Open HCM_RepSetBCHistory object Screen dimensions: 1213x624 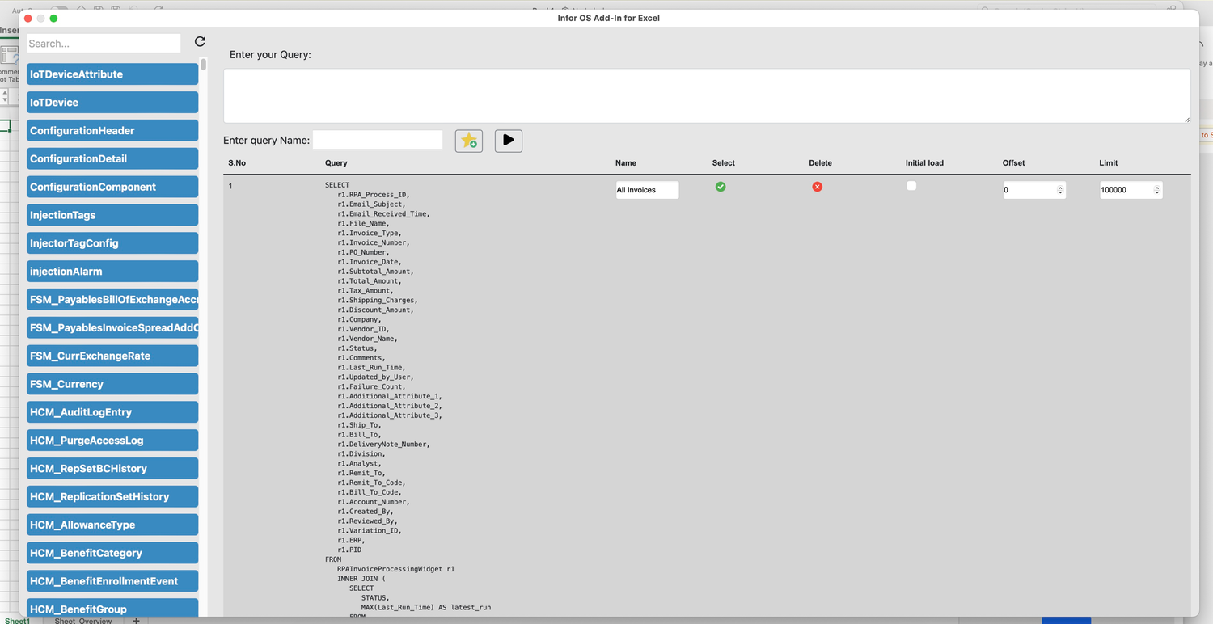pyautogui.click(x=112, y=469)
